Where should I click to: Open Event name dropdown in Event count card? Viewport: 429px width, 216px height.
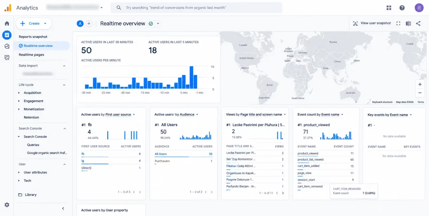click(332, 114)
